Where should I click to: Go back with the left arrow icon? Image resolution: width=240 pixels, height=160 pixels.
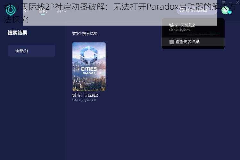(x=25, y=11)
